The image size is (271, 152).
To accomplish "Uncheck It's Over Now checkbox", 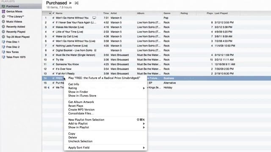I will pyautogui.click(x=53, y=69).
